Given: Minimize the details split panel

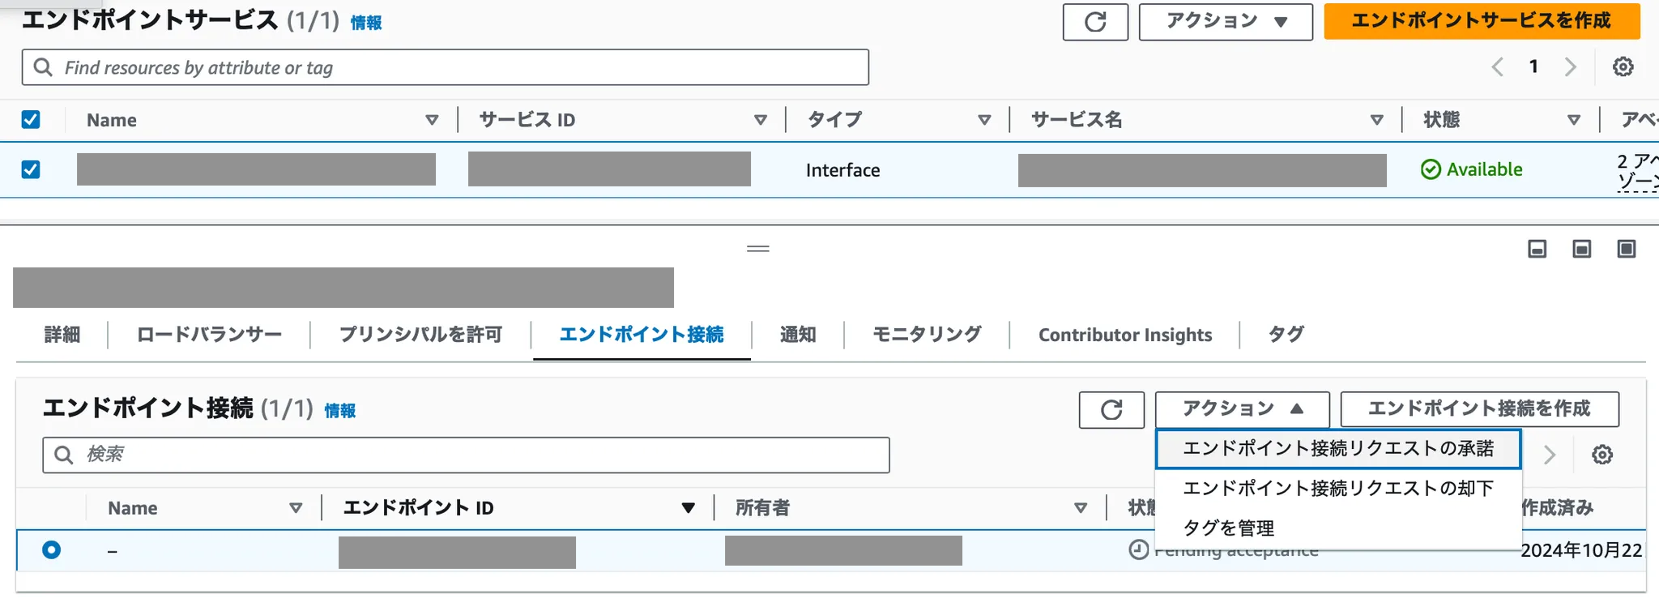Looking at the screenshot, I should click(x=1537, y=249).
